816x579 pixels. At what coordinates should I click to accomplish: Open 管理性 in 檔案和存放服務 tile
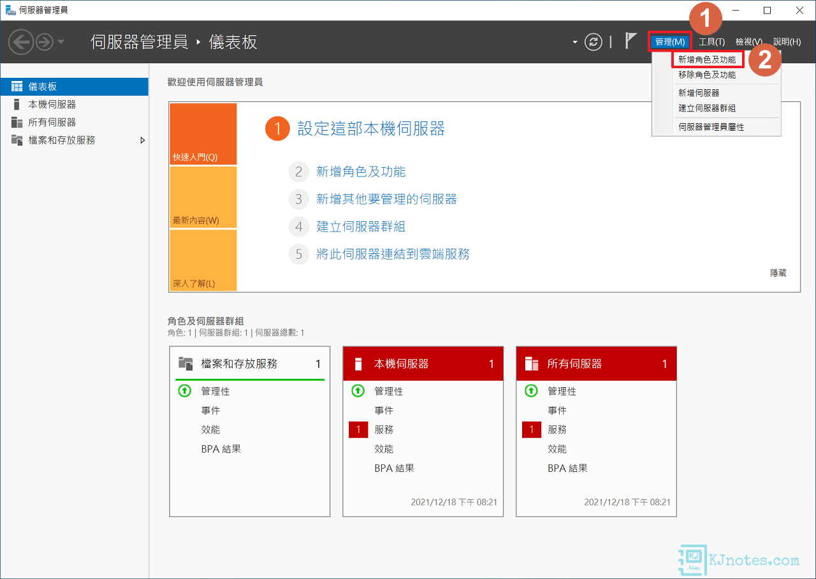(x=215, y=392)
